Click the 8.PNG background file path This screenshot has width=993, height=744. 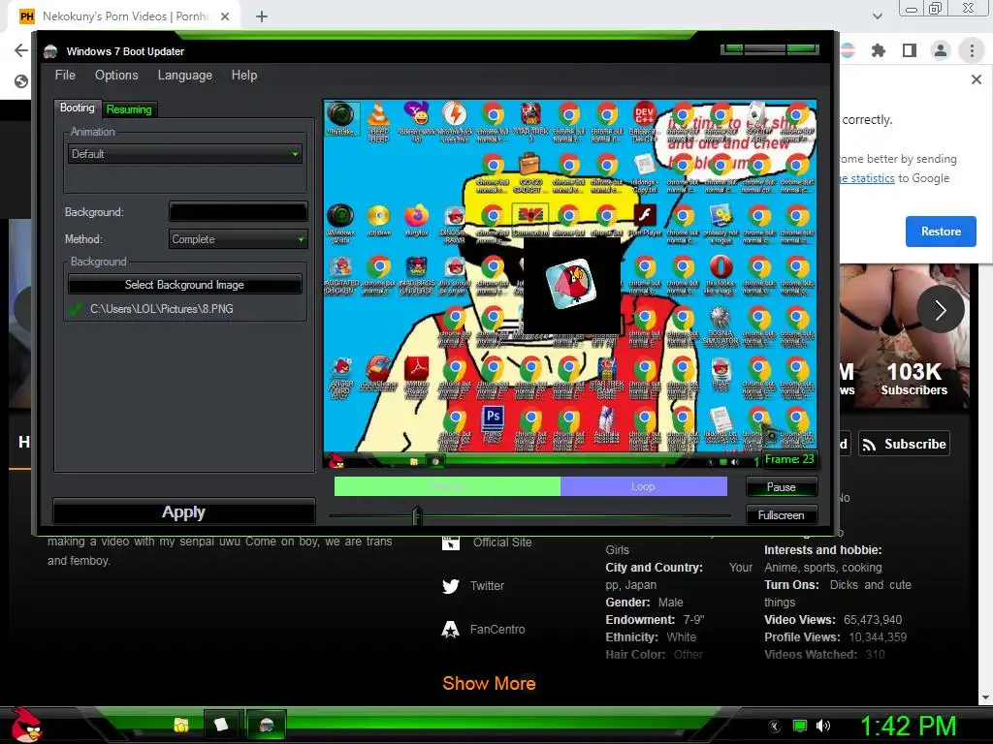click(162, 309)
